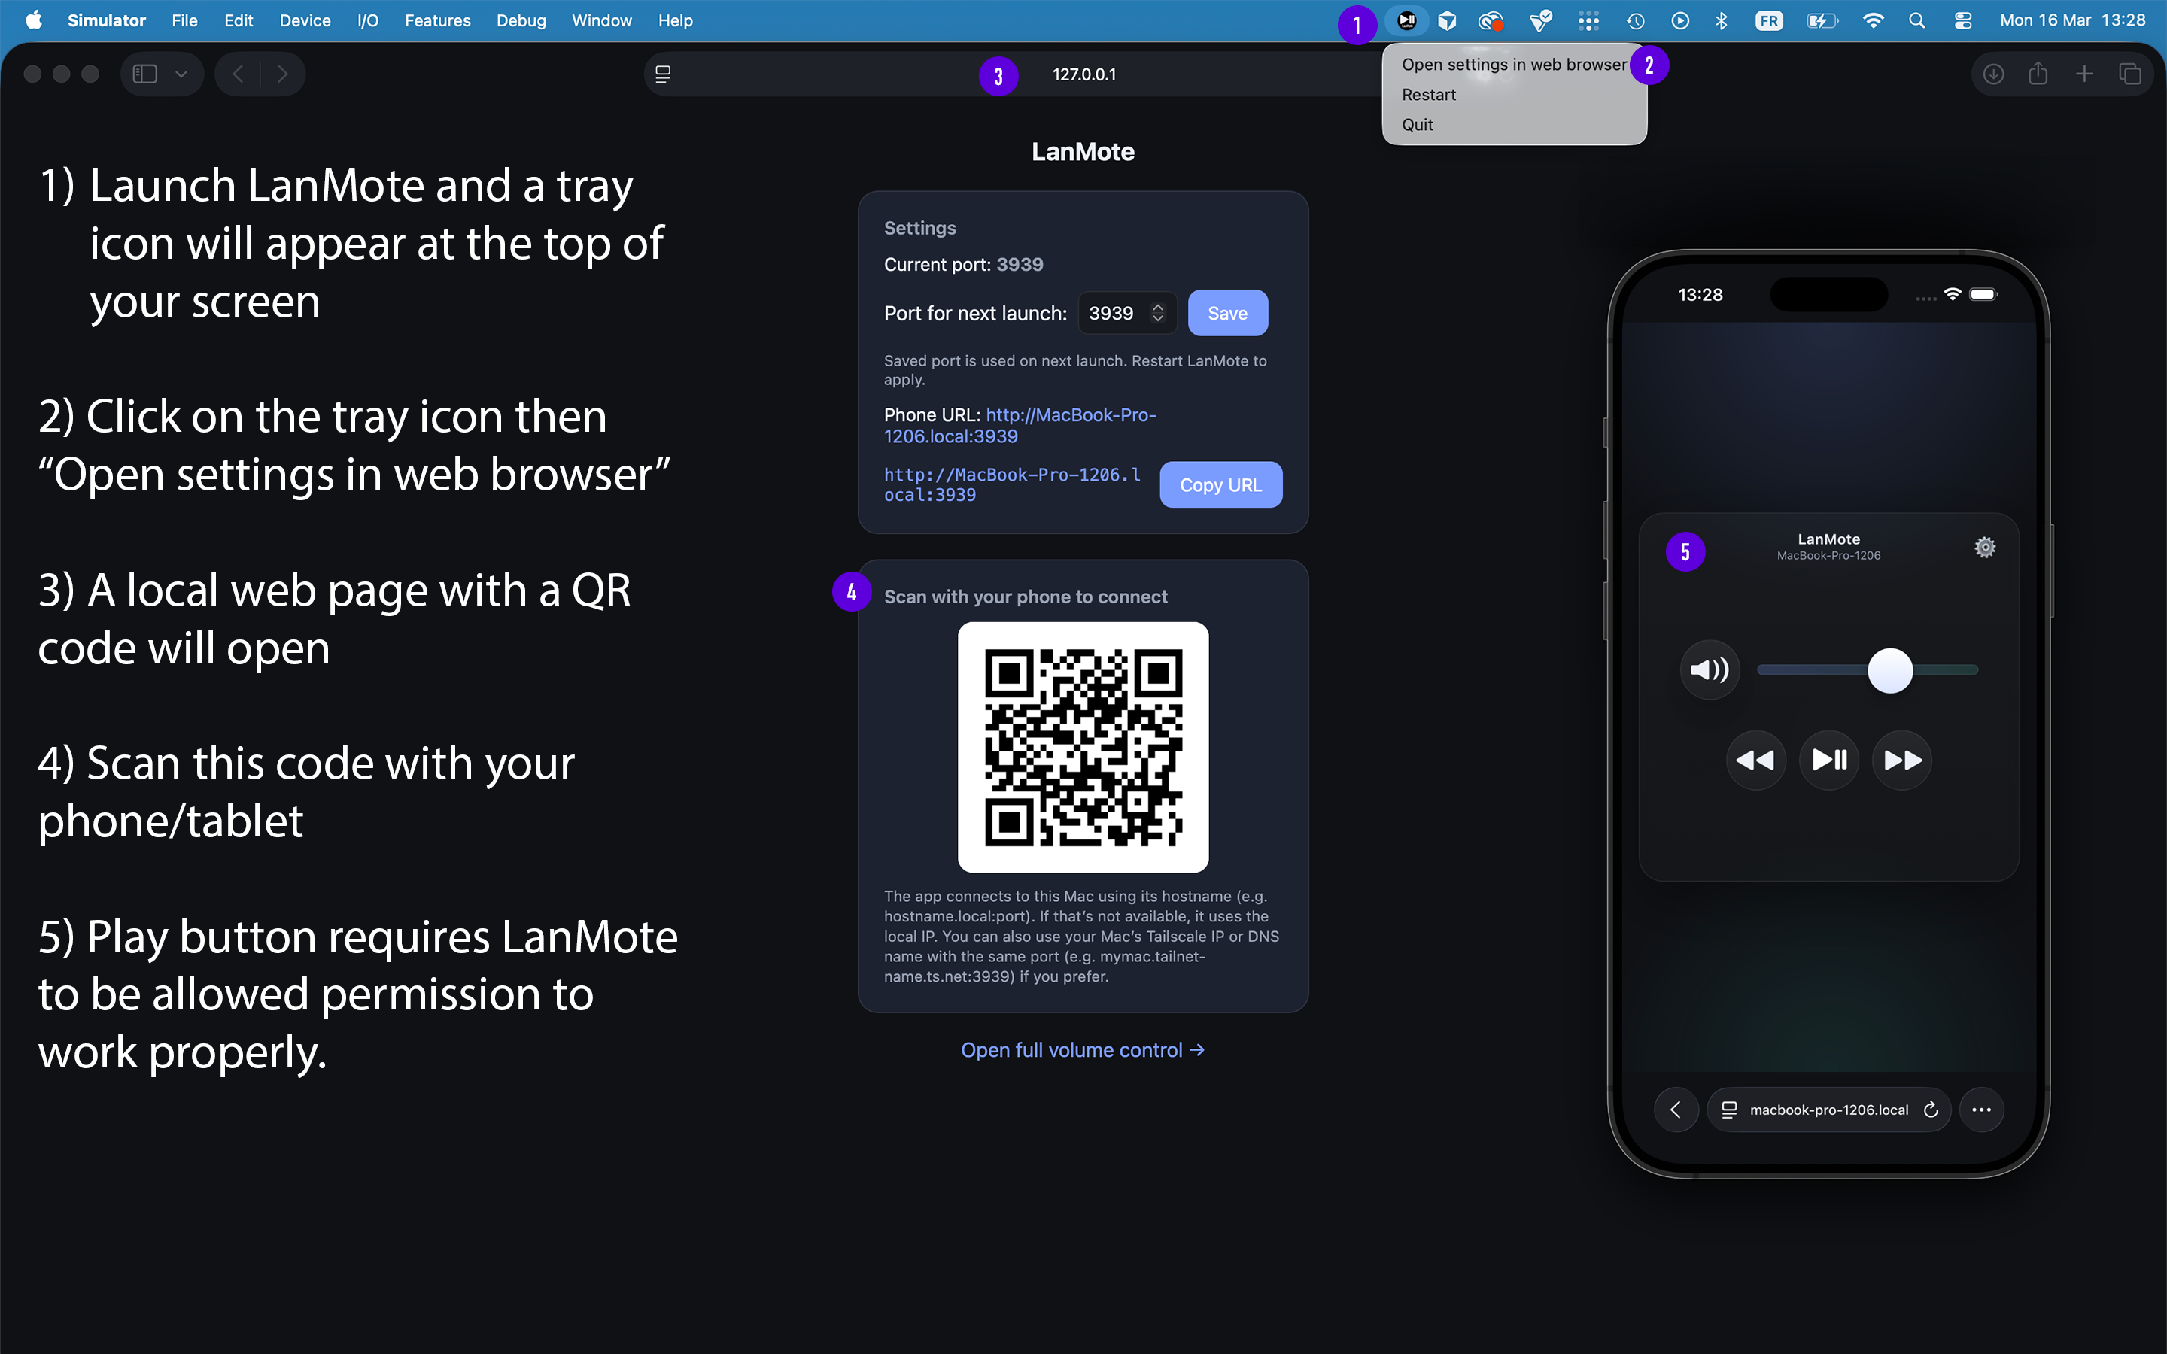Mute audio using the speaker icon
2167x1354 pixels.
[x=1710, y=669]
